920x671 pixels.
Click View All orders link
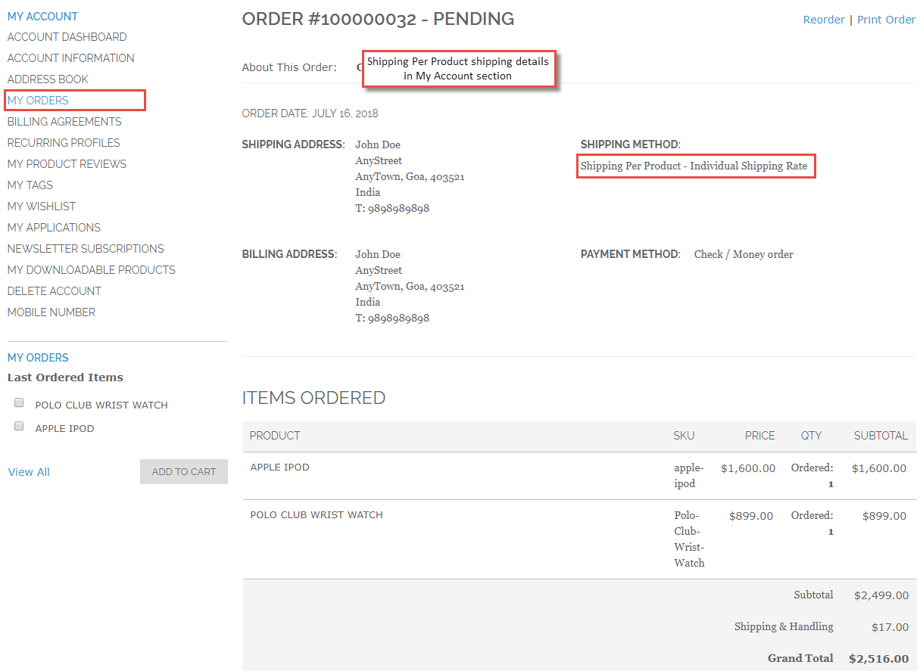[29, 472]
